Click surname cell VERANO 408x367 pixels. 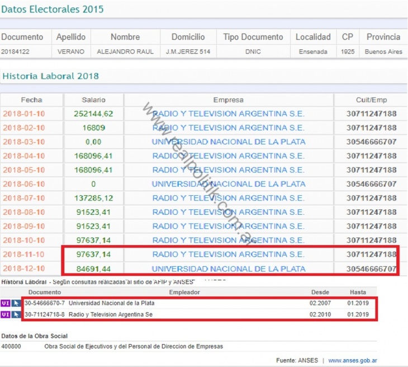tap(71, 51)
